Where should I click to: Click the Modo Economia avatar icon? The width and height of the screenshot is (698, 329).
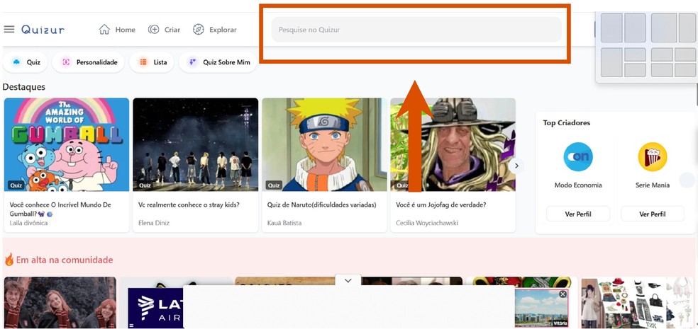[578, 157]
